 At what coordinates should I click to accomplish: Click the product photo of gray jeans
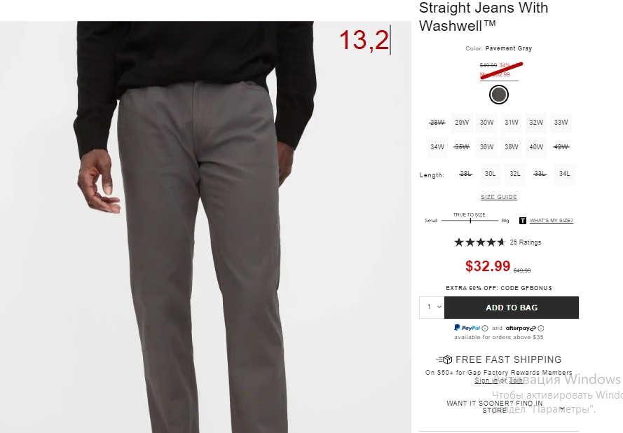tap(205, 227)
